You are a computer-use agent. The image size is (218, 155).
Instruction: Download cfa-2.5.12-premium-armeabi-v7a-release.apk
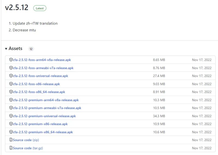tap(47, 108)
